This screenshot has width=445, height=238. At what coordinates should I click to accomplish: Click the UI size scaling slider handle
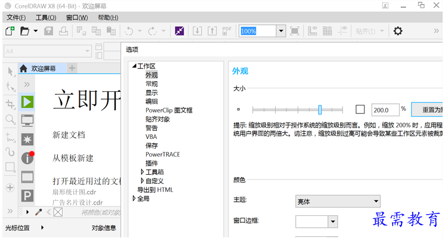coord(320,110)
